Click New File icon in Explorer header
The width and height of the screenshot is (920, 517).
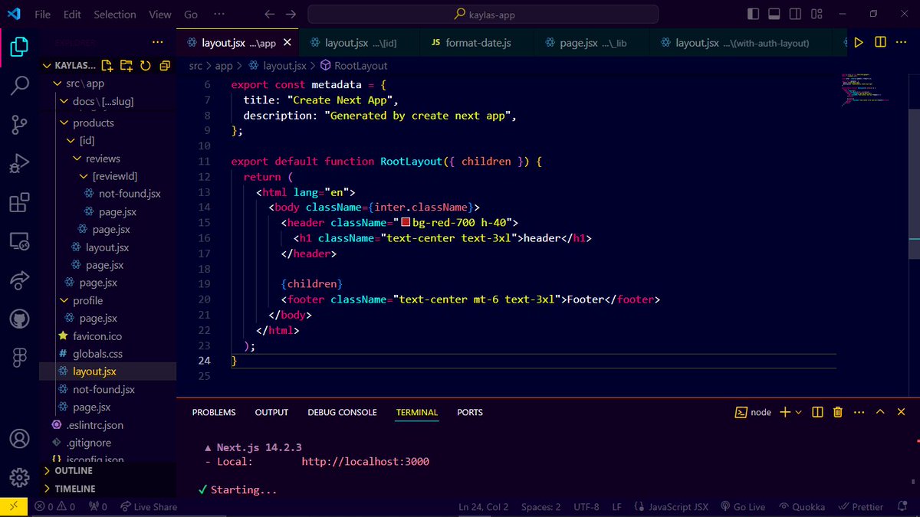click(107, 66)
